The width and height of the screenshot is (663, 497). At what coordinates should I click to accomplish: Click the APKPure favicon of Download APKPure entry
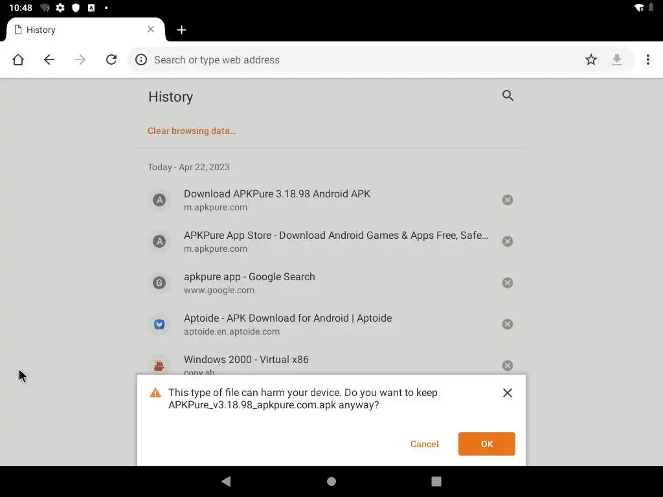(x=159, y=200)
